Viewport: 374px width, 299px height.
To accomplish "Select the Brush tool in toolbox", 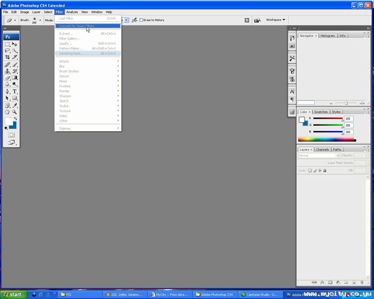I will click(x=14, y=64).
